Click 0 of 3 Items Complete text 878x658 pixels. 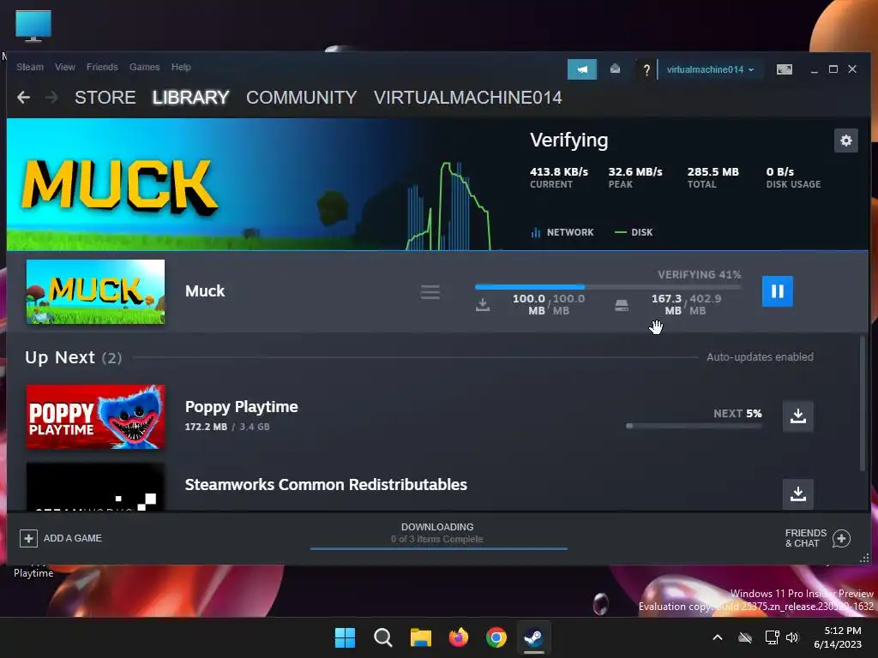pos(436,540)
